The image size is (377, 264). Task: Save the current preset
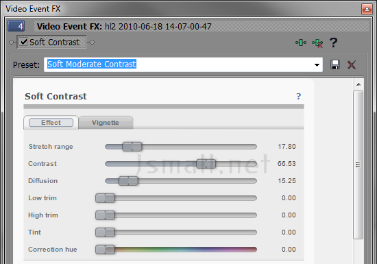[x=335, y=64]
